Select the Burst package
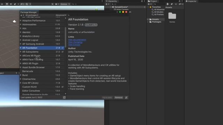This screenshot has width=223, height=125. pyautogui.click(x=42, y=75)
